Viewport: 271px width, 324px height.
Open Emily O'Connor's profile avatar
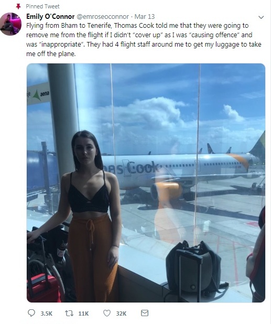click(10, 24)
